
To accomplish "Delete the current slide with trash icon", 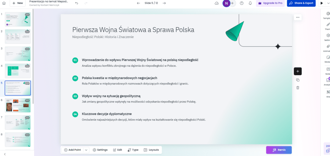I will click(x=297, y=88).
